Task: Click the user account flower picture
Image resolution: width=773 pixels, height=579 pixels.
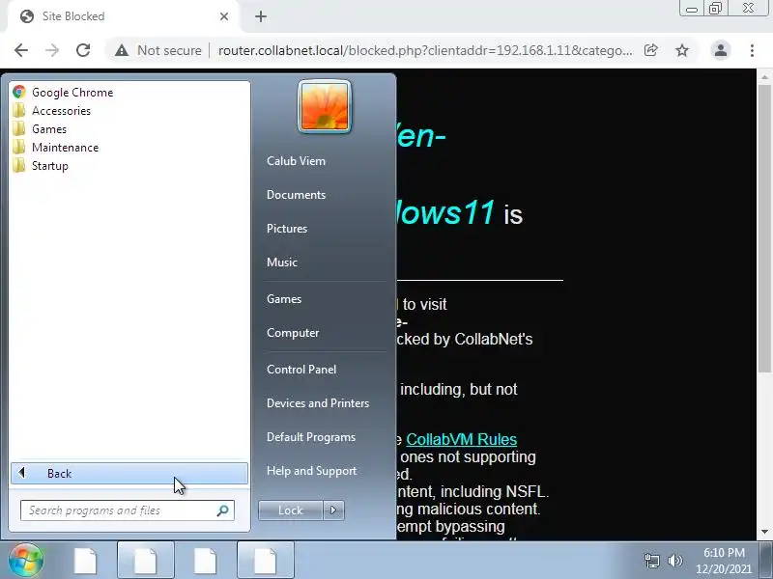Action: point(325,106)
